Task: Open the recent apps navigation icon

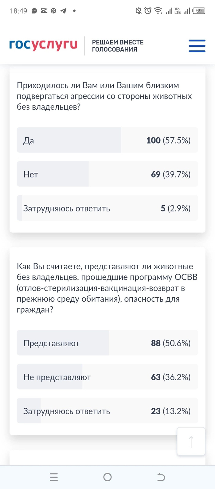Action: pos(54,477)
